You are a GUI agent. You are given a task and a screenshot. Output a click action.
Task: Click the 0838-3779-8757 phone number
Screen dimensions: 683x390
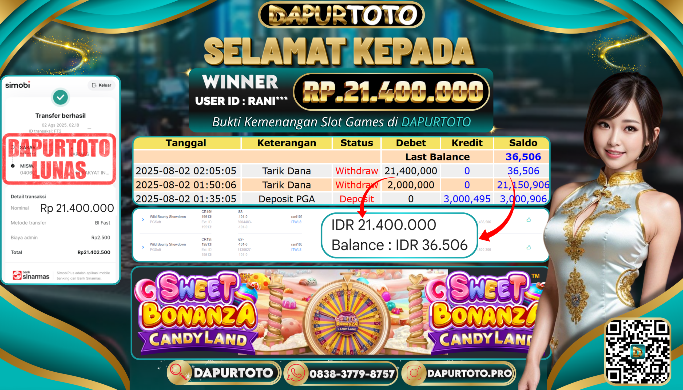coord(352,374)
